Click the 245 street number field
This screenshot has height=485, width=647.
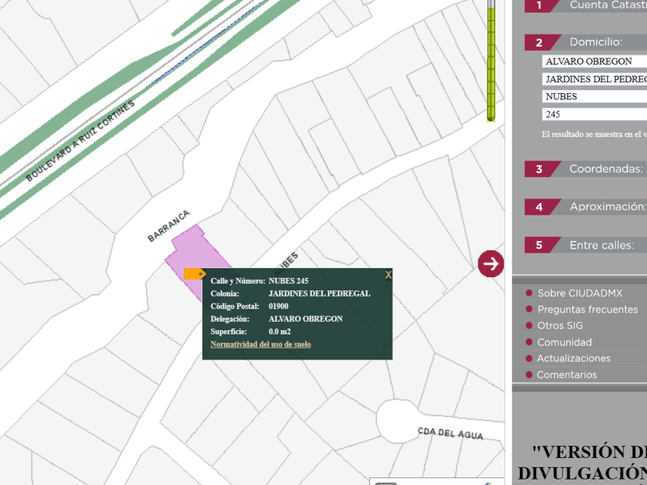click(x=594, y=115)
